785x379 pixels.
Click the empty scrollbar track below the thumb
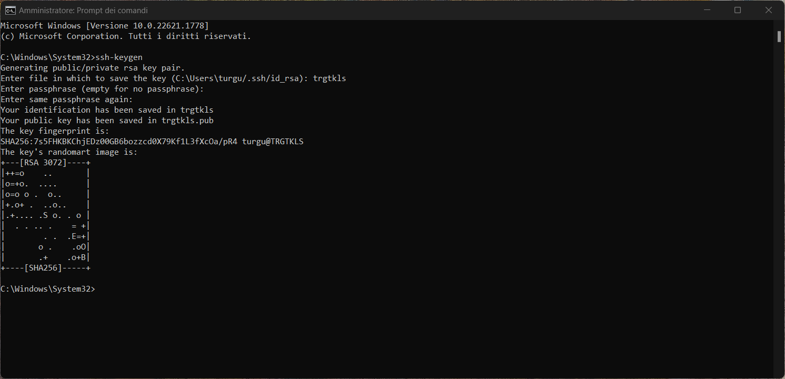(x=779, y=211)
